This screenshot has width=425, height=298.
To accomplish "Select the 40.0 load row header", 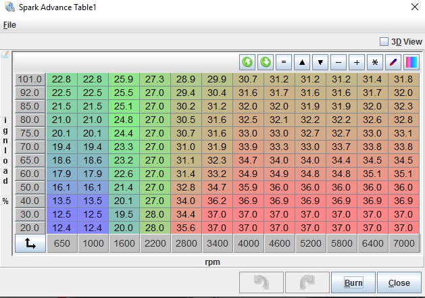I will [x=30, y=201].
